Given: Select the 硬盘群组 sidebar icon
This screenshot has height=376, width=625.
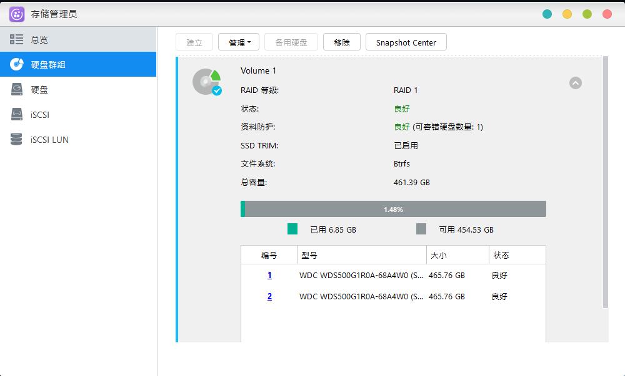Looking at the screenshot, I should click(x=17, y=64).
